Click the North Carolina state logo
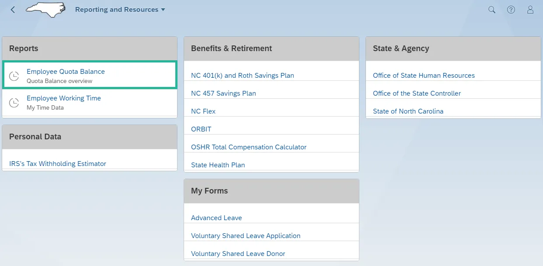This screenshot has width=543, height=266. [45, 10]
